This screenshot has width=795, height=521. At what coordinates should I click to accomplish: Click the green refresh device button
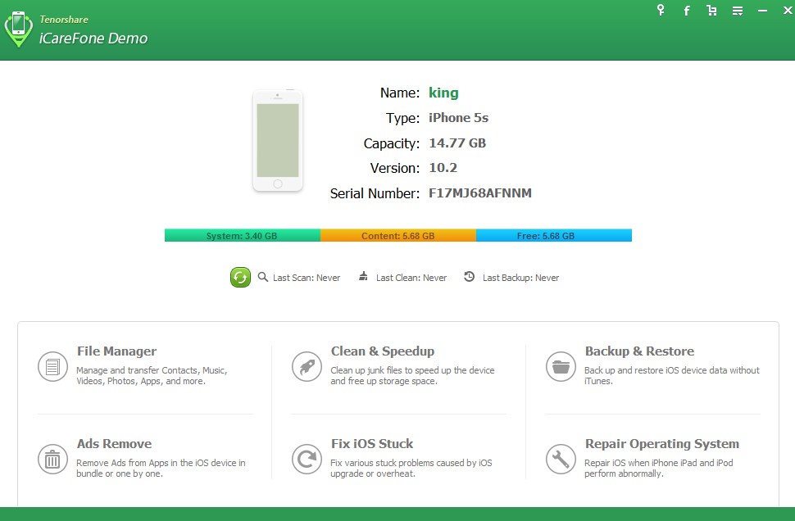240,277
